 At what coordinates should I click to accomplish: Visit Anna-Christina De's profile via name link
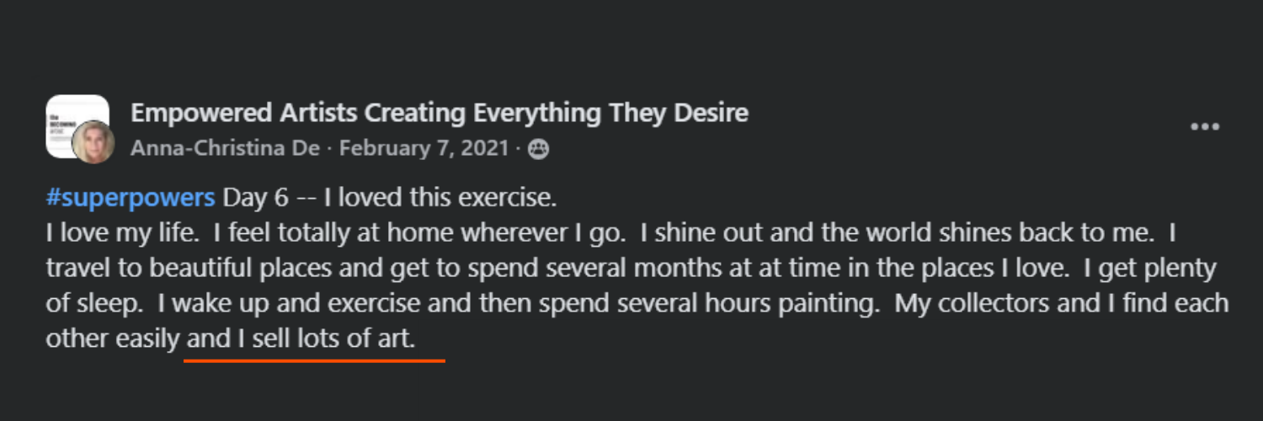225,149
